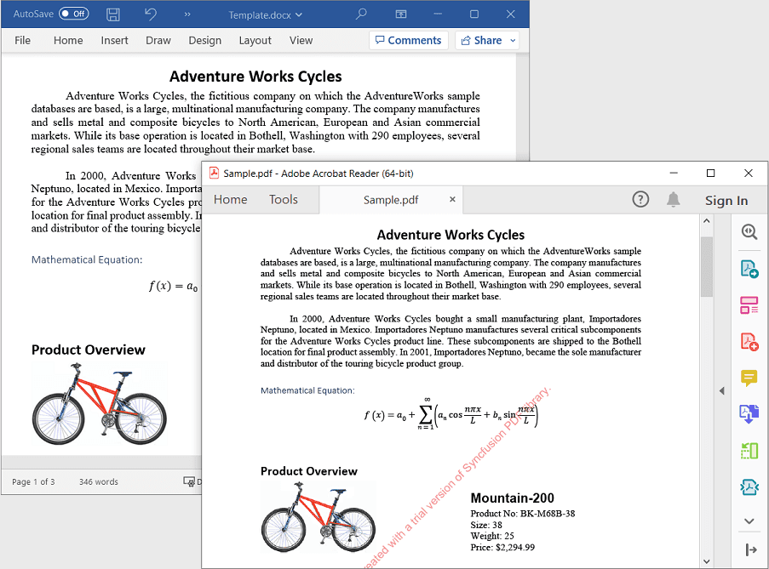
Task: Click the Organize Pages green icon in sidebar
Action: coord(749,451)
